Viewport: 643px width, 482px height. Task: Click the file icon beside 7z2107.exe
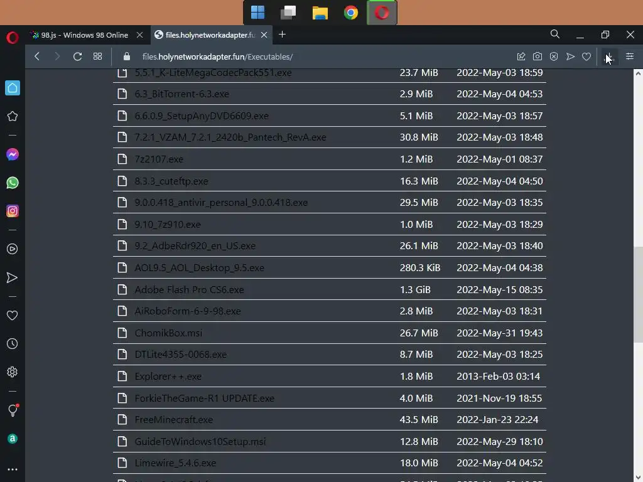122,159
